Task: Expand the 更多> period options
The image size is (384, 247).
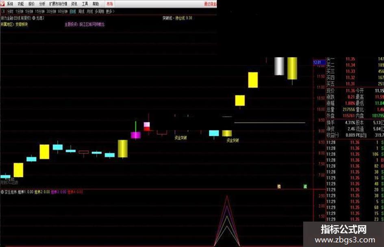Action: (110, 11)
